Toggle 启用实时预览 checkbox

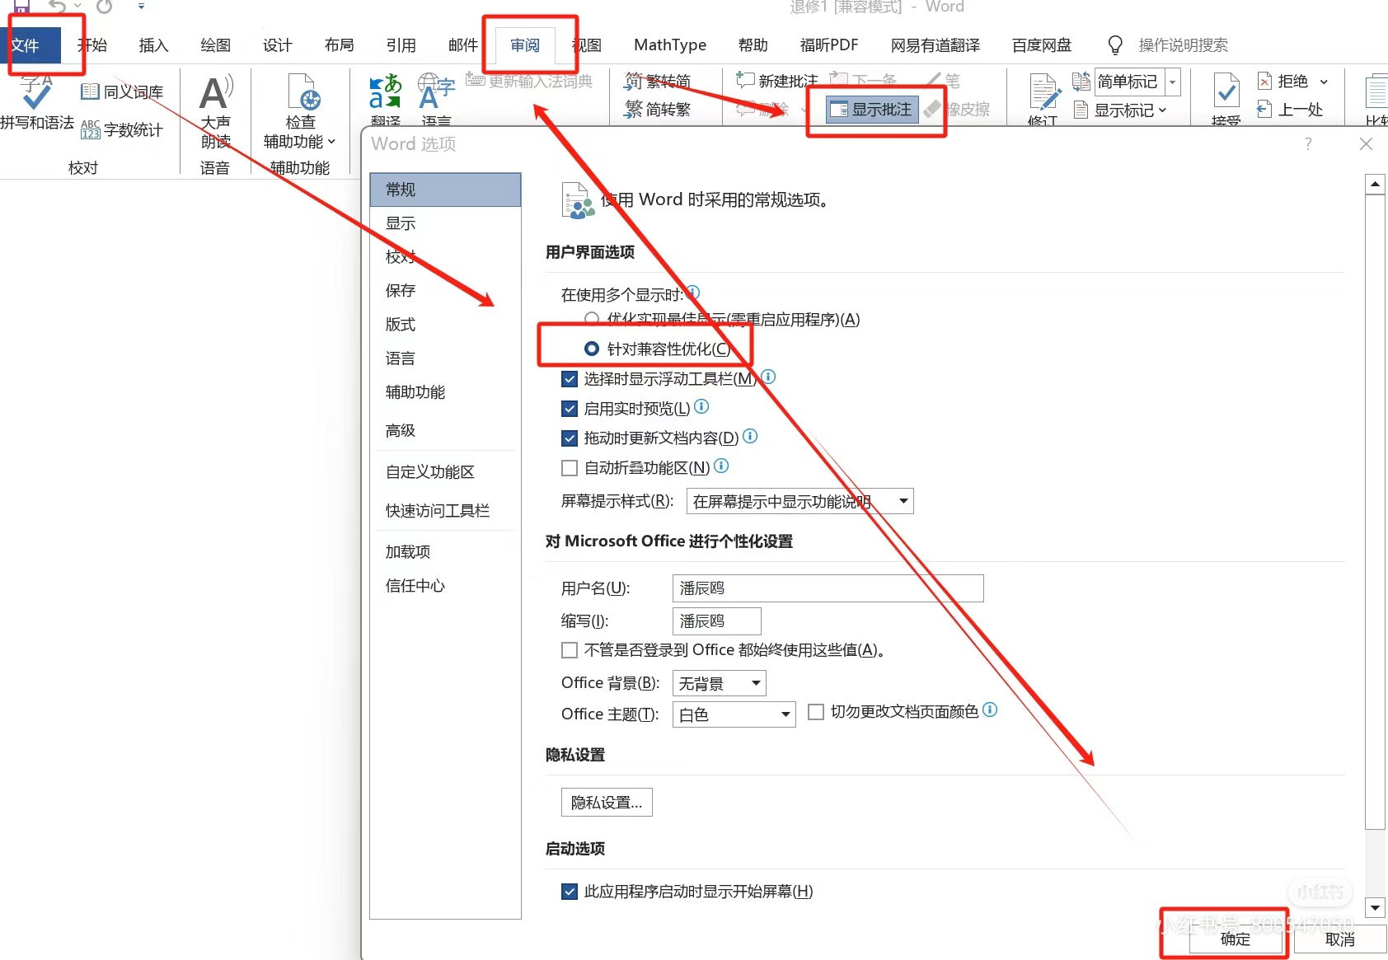[x=570, y=409]
